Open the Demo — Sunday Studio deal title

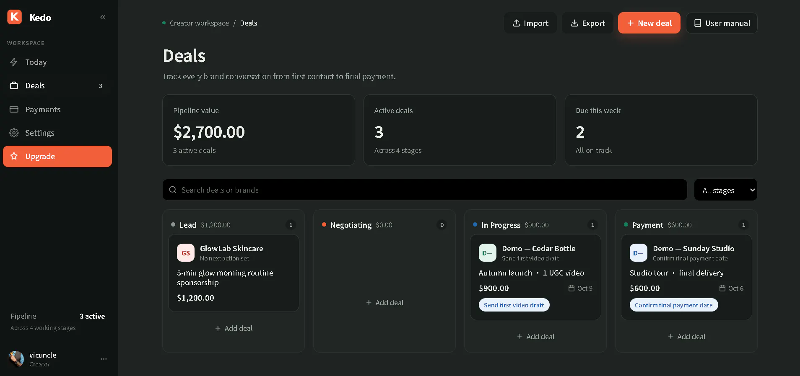[x=694, y=248]
